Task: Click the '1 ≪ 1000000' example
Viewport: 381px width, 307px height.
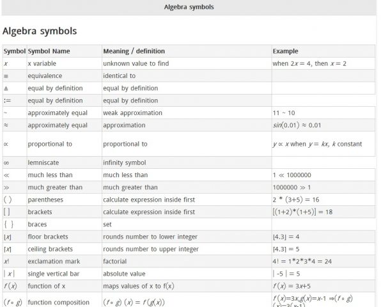Action: pyautogui.click(x=292, y=175)
